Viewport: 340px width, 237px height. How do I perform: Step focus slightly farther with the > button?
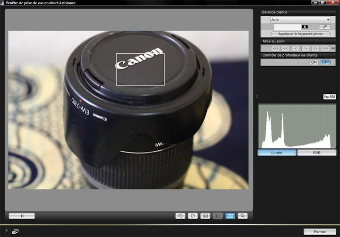[306, 48]
